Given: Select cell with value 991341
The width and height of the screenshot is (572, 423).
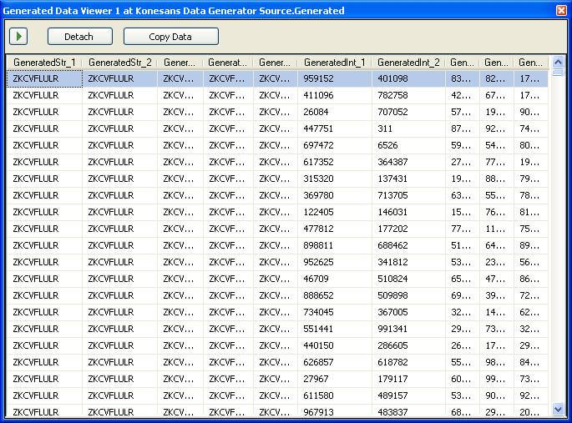Looking at the screenshot, I should pos(408,330).
